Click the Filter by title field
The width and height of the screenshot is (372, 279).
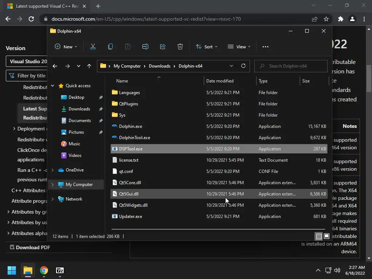point(26,76)
